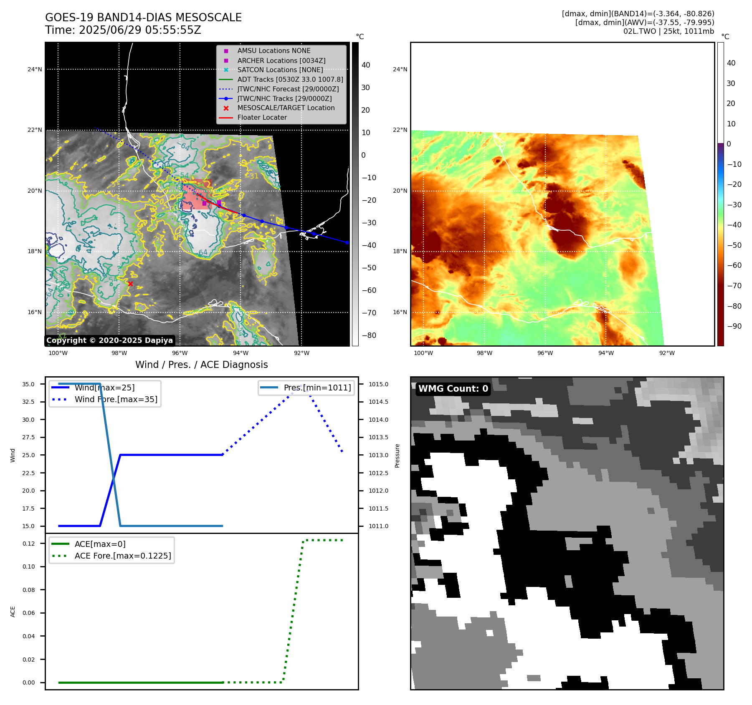This screenshot has width=752, height=705.
Task: Select the Time: 2025/06/29 05:55:55Z label
Action: (123, 30)
